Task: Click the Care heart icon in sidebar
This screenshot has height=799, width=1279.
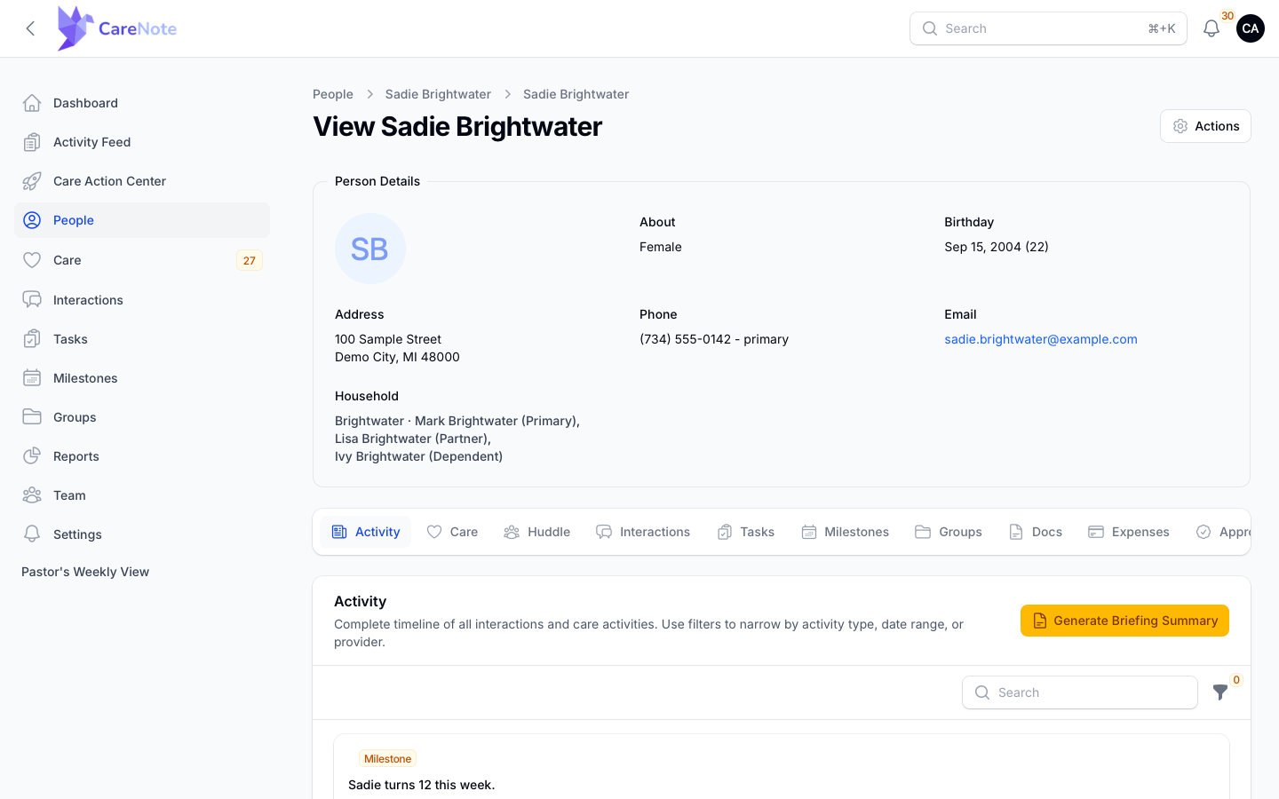Action: click(x=32, y=260)
